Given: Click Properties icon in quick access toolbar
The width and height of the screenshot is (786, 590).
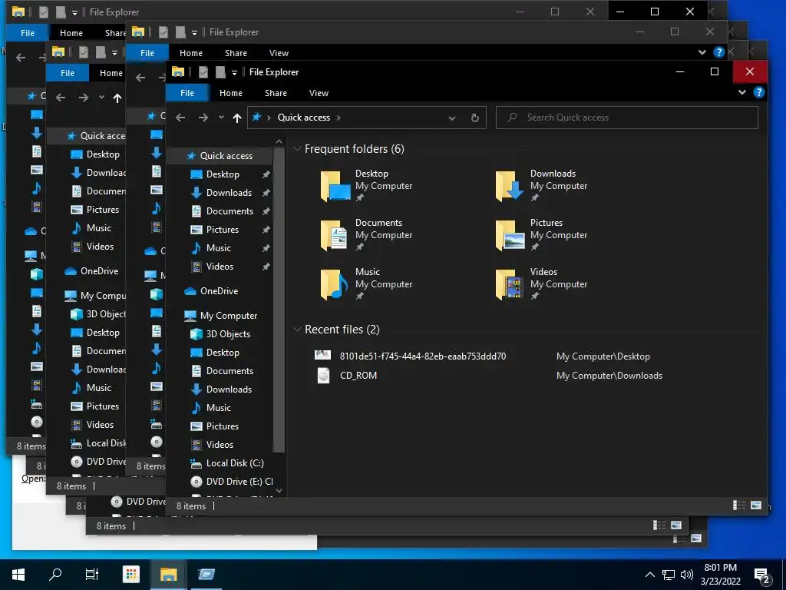Looking at the screenshot, I should point(203,72).
